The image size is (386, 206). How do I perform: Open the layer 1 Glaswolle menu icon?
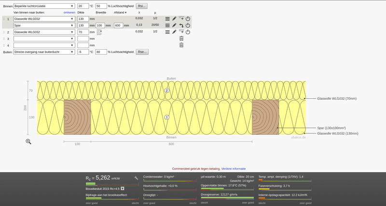(x=167, y=19)
